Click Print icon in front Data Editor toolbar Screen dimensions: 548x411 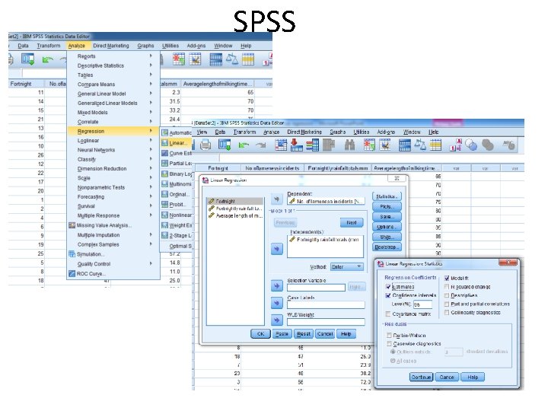tap(205, 145)
